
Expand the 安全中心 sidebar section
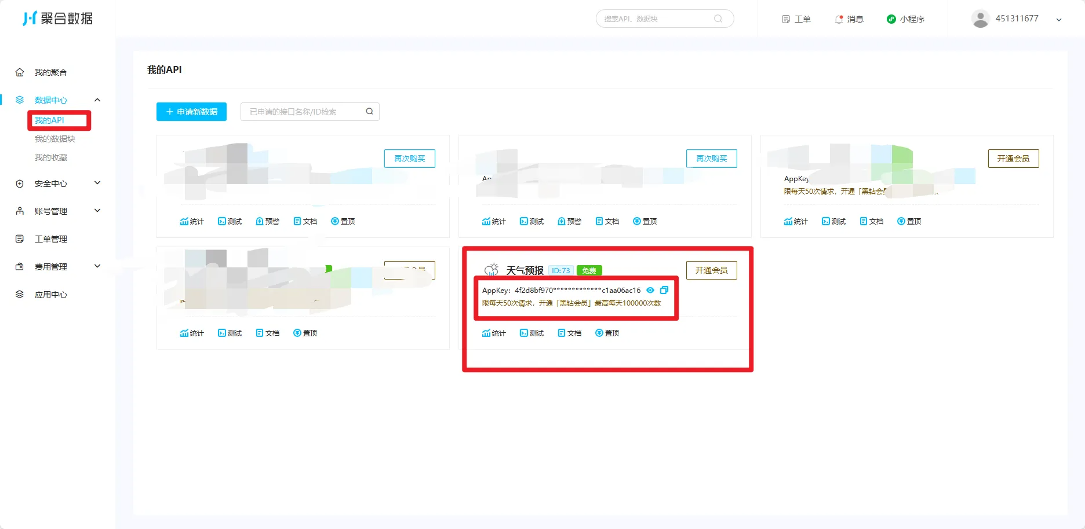pos(97,183)
